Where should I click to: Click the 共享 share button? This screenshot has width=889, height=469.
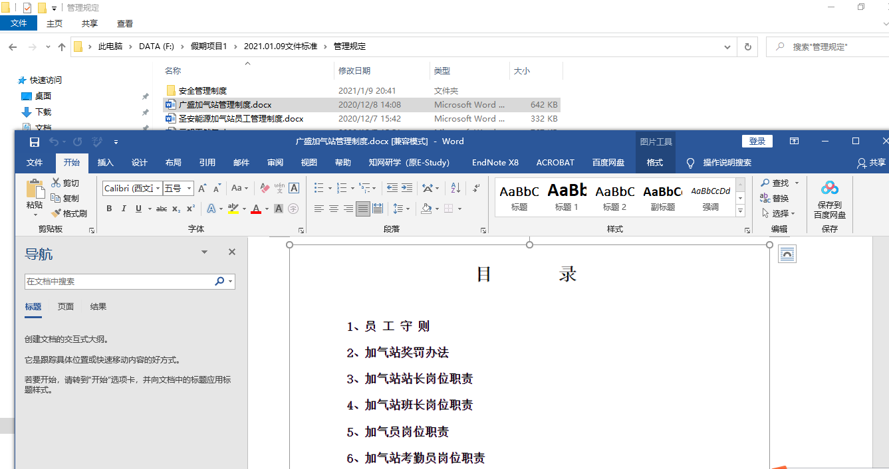(872, 162)
